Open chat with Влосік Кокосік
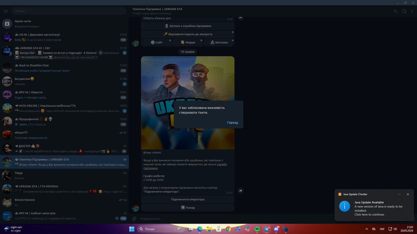Viewport: 417px width, 234px height. point(65,202)
